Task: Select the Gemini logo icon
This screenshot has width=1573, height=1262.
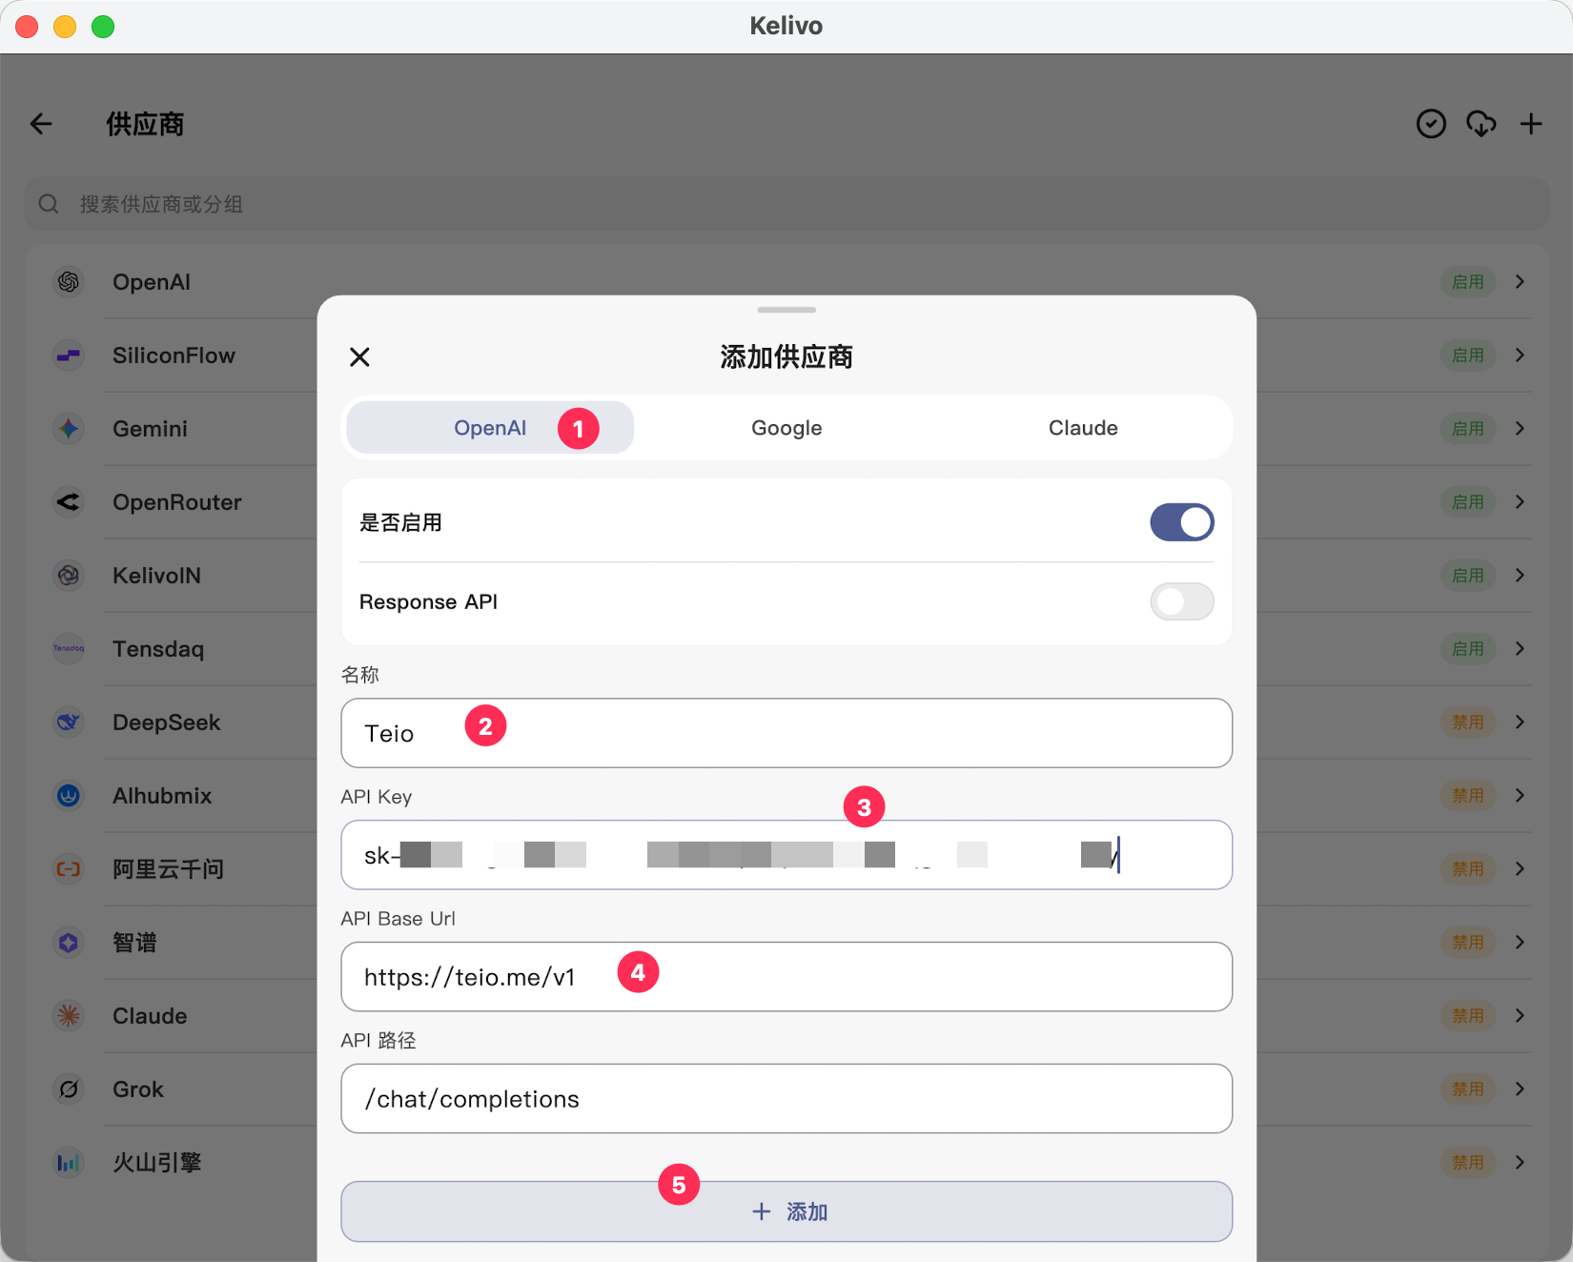Action: 69,429
